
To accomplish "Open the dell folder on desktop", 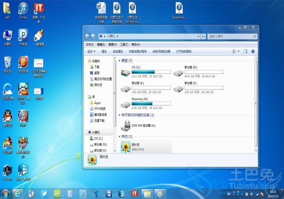I will [x=8, y=9].
